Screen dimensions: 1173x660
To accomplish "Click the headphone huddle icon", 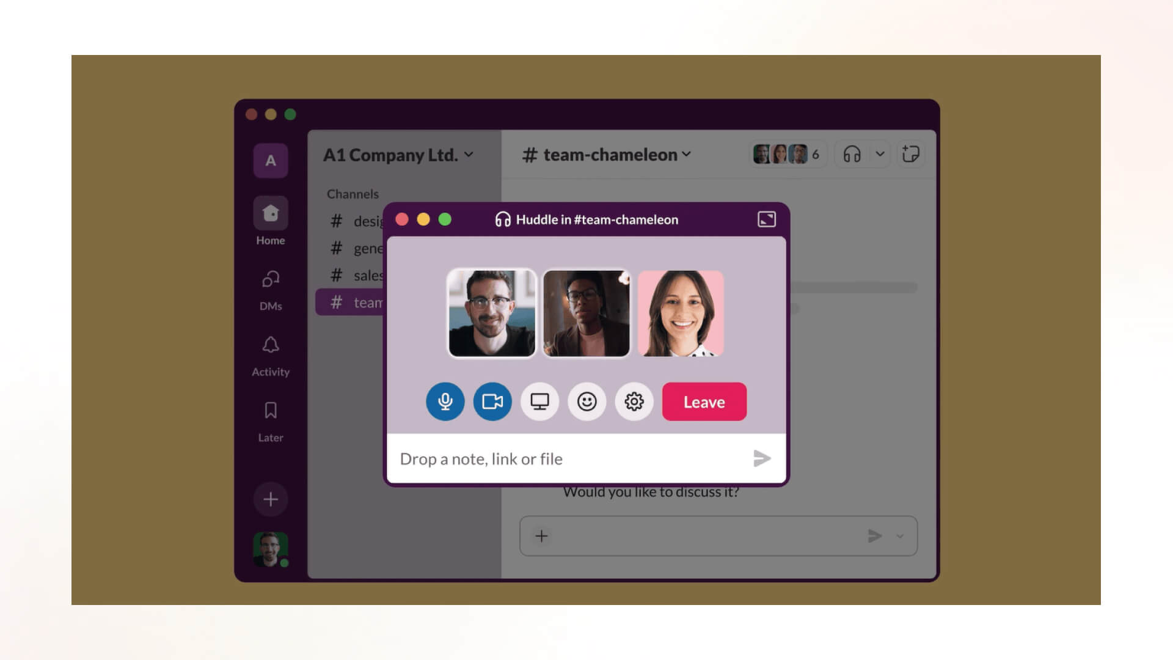I will pyautogui.click(x=852, y=154).
